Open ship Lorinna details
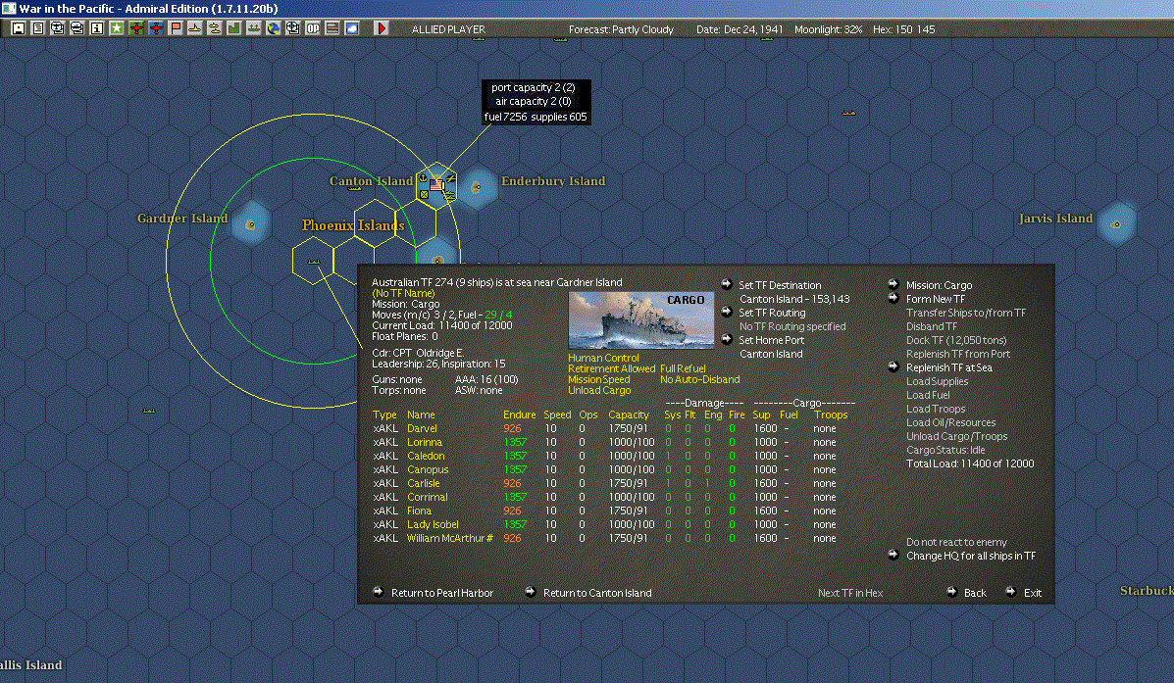This screenshot has width=1174, height=683. 425,442
